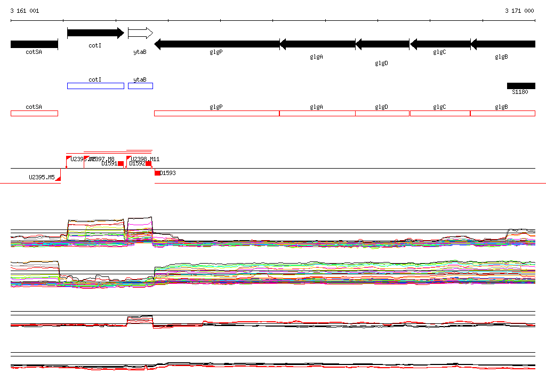546x381 pixels.
Task: Select the glgC black gene arrow
Action: point(440,44)
